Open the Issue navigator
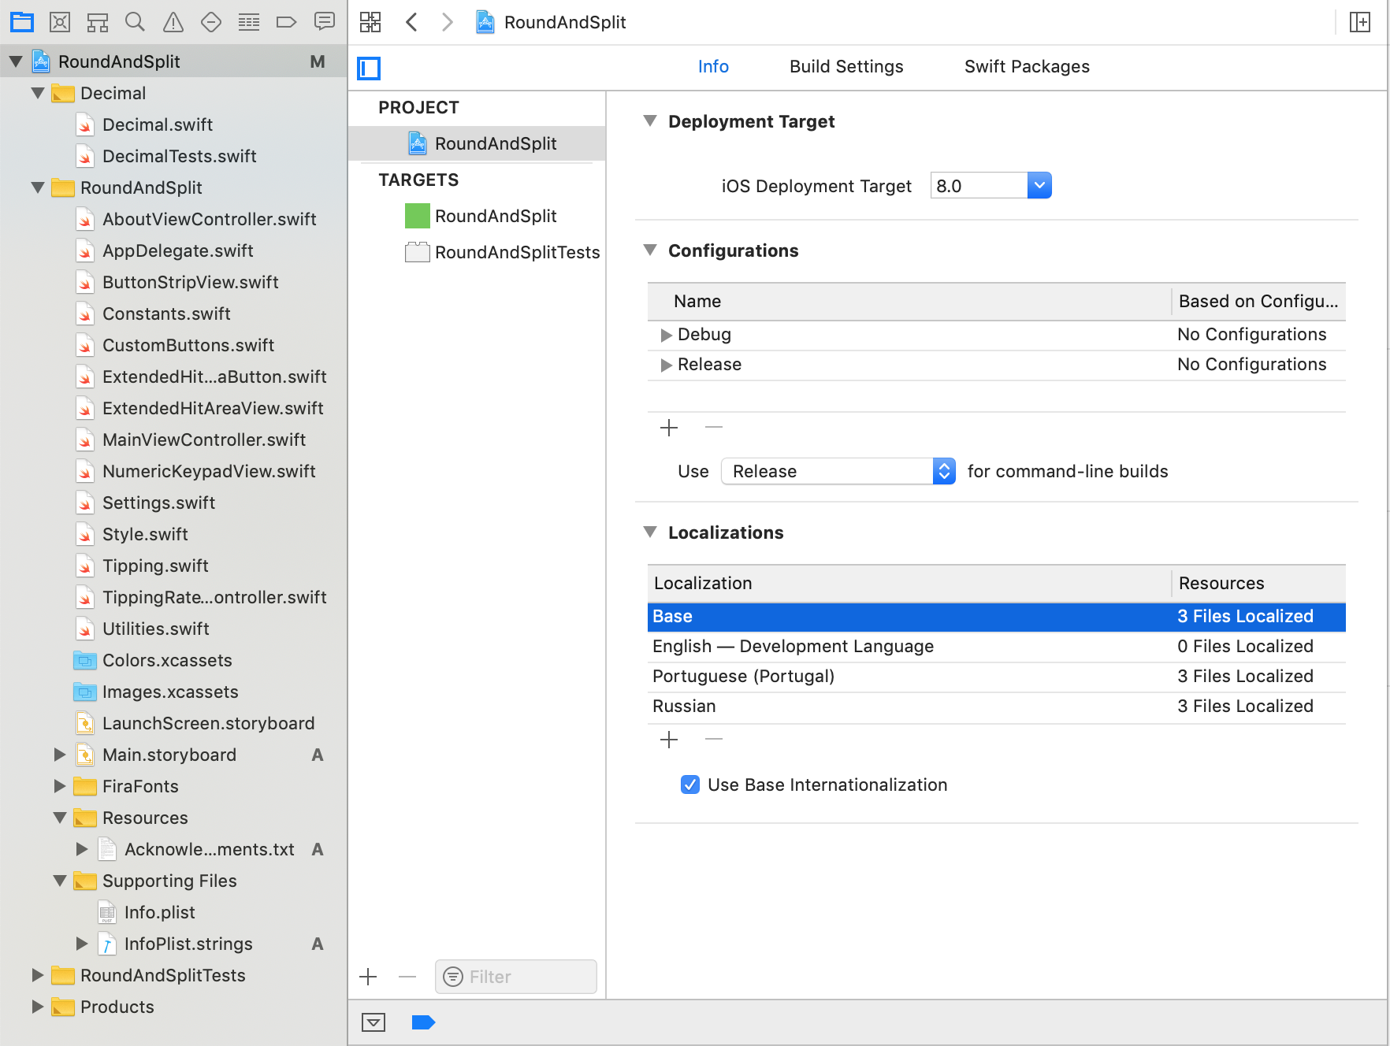1390x1046 pixels. click(173, 22)
